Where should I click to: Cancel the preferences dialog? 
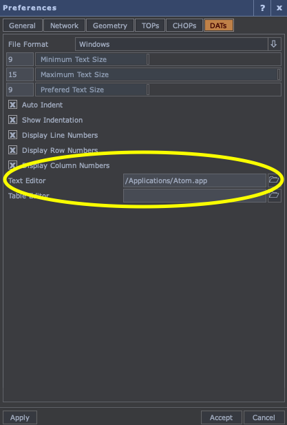point(264,417)
